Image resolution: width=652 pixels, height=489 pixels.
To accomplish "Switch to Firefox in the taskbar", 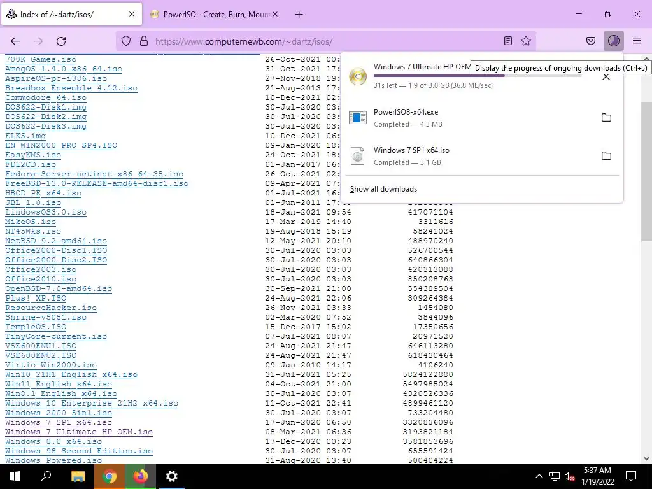I will pos(140,476).
